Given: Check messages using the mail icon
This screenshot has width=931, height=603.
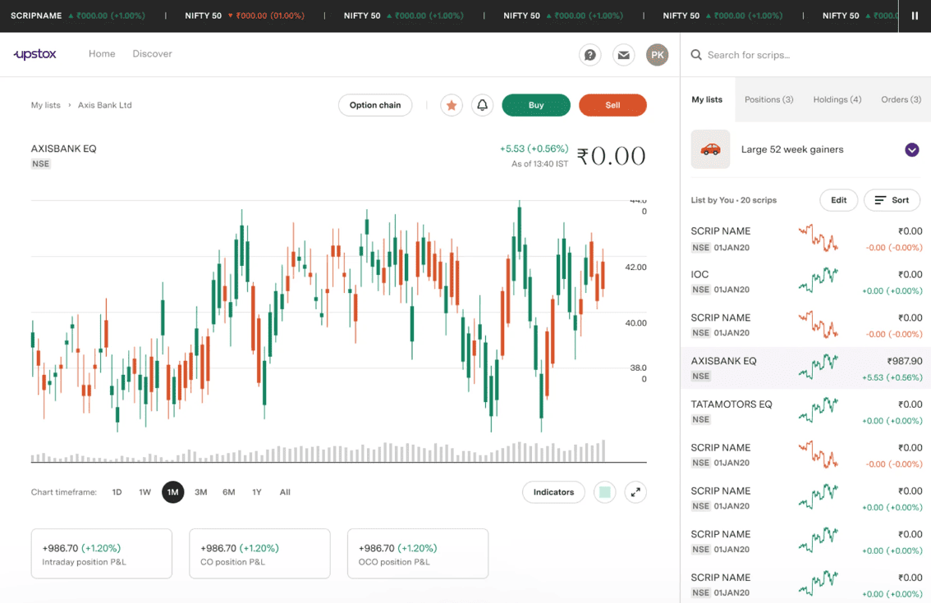Looking at the screenshot, I should (623, 54).
